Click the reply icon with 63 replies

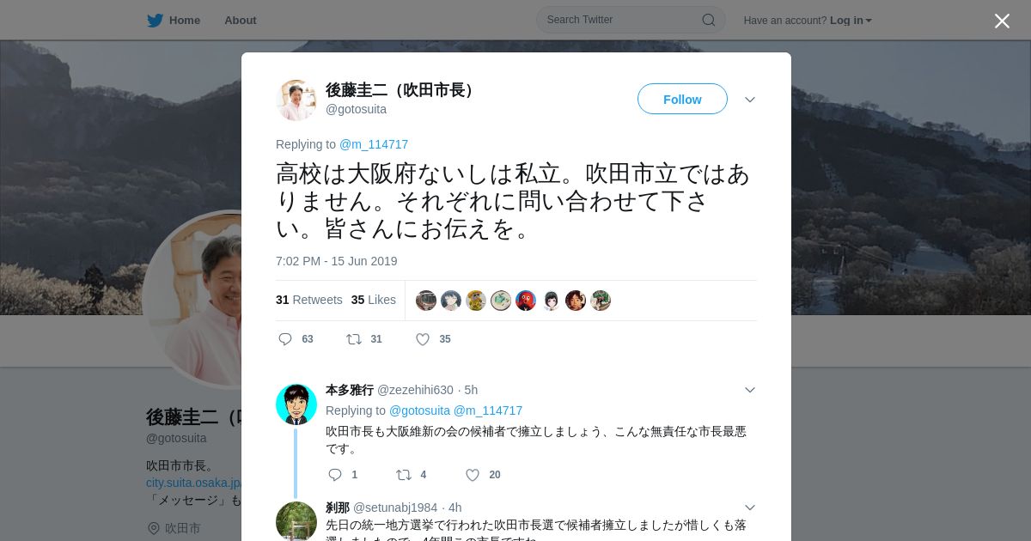285,339
